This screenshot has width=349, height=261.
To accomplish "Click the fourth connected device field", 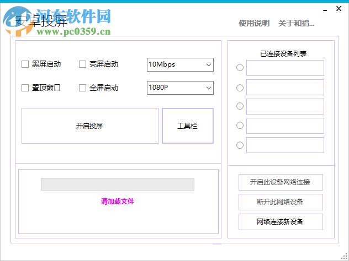I will point(285,126).
